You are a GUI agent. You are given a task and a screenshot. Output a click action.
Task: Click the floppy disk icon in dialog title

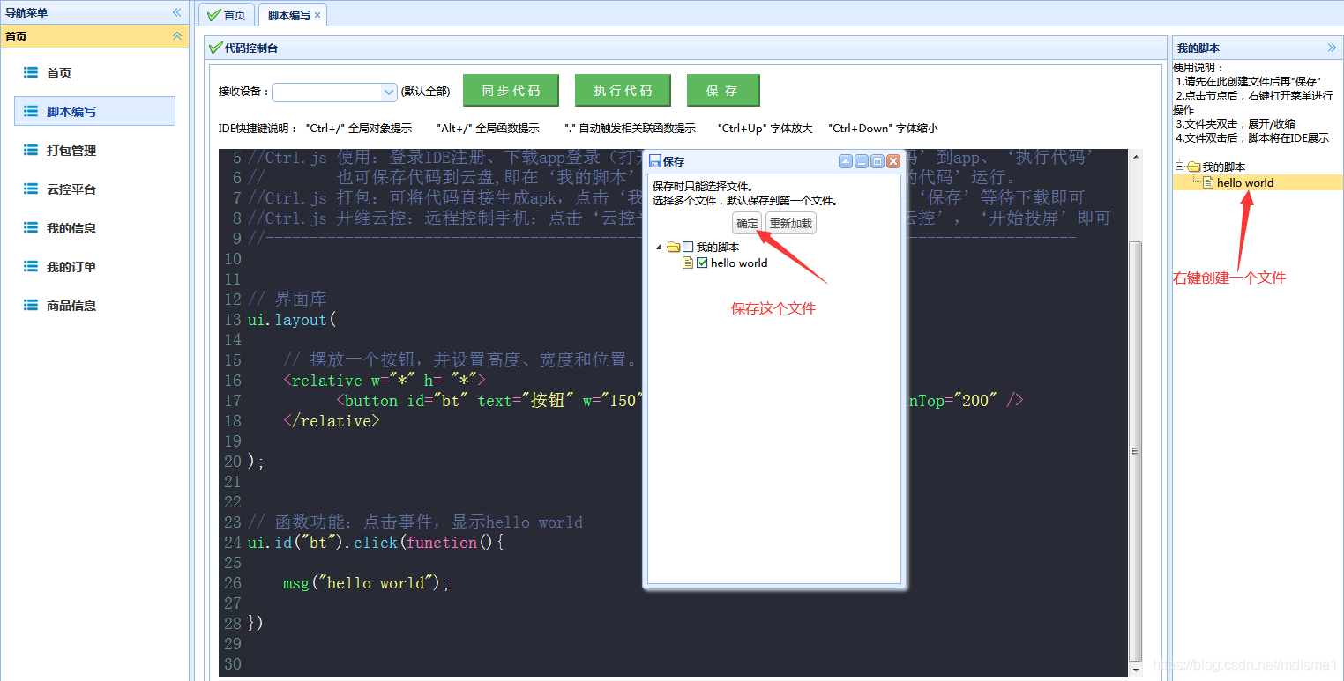[654, 161]
